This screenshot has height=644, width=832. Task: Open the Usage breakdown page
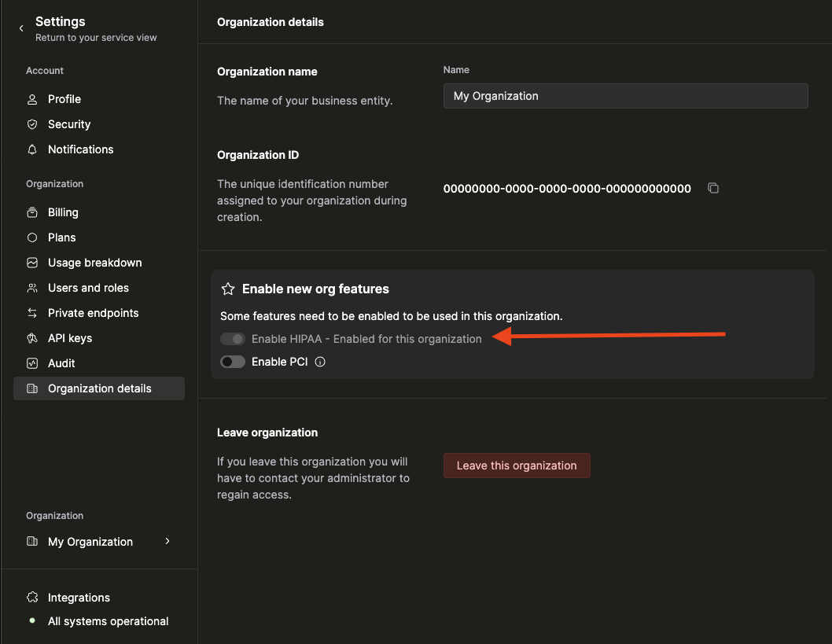tap(94, 263)
